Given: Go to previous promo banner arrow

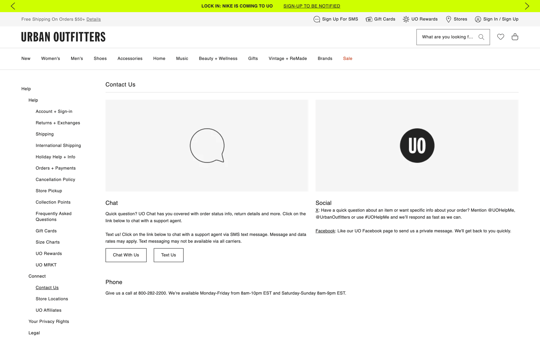Looking at the screenshot, I should click(13, 6).
